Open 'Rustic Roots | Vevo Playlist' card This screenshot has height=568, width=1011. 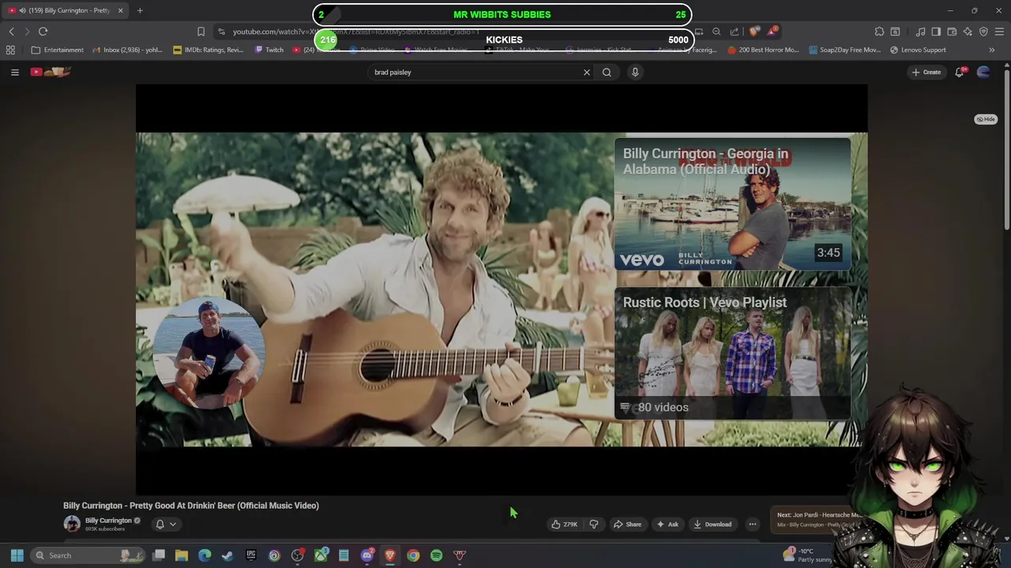coord(733,353)
